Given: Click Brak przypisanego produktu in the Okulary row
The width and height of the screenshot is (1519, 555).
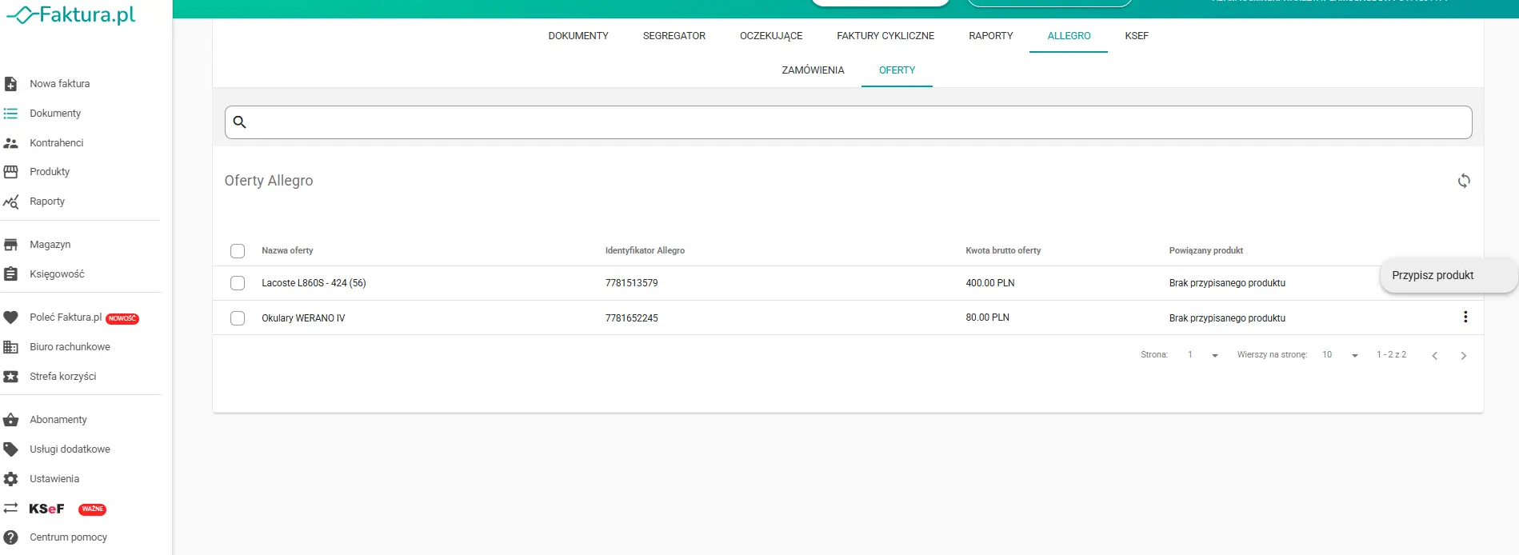Looking at the screenshot, I should click(1227, 318).
